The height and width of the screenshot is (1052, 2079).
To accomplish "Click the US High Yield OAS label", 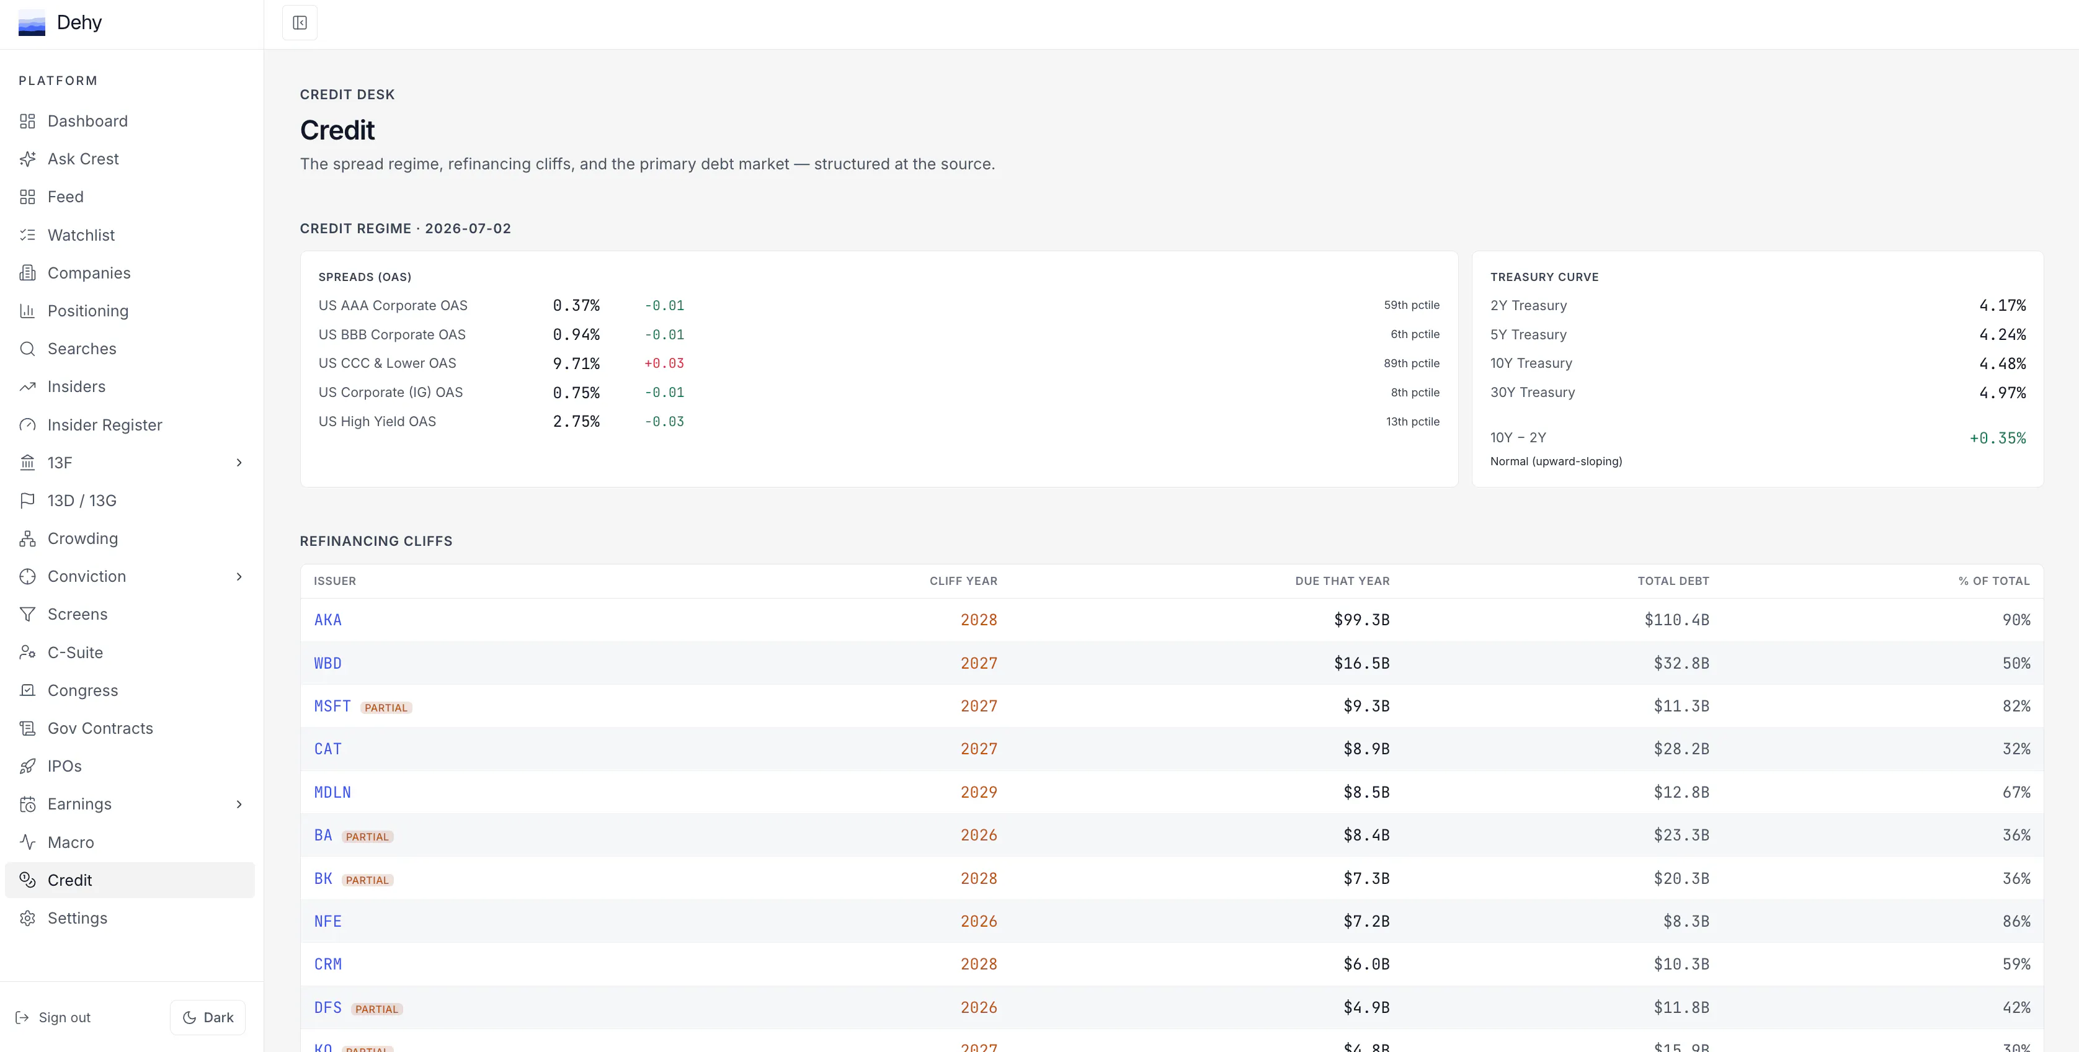I will (x=377, y=421).
